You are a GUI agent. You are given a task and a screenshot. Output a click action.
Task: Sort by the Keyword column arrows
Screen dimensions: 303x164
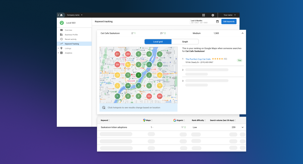pyautogui.click(x=109, y=120)
